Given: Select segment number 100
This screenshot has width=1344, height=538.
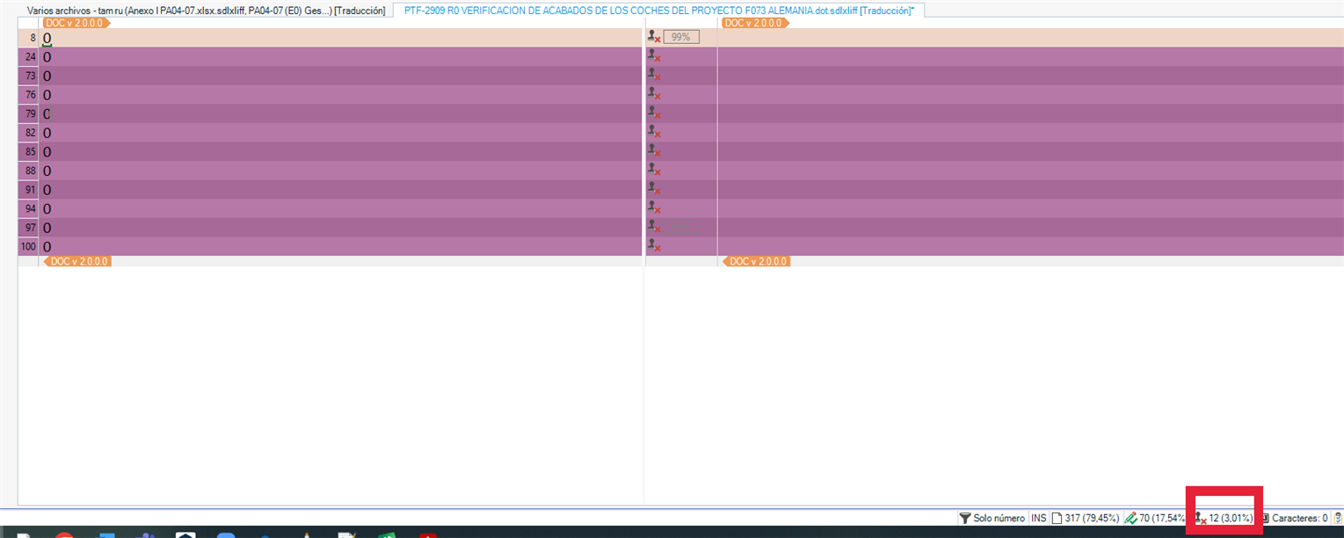Looking at the screenshot, I should (x=29, y=246).
